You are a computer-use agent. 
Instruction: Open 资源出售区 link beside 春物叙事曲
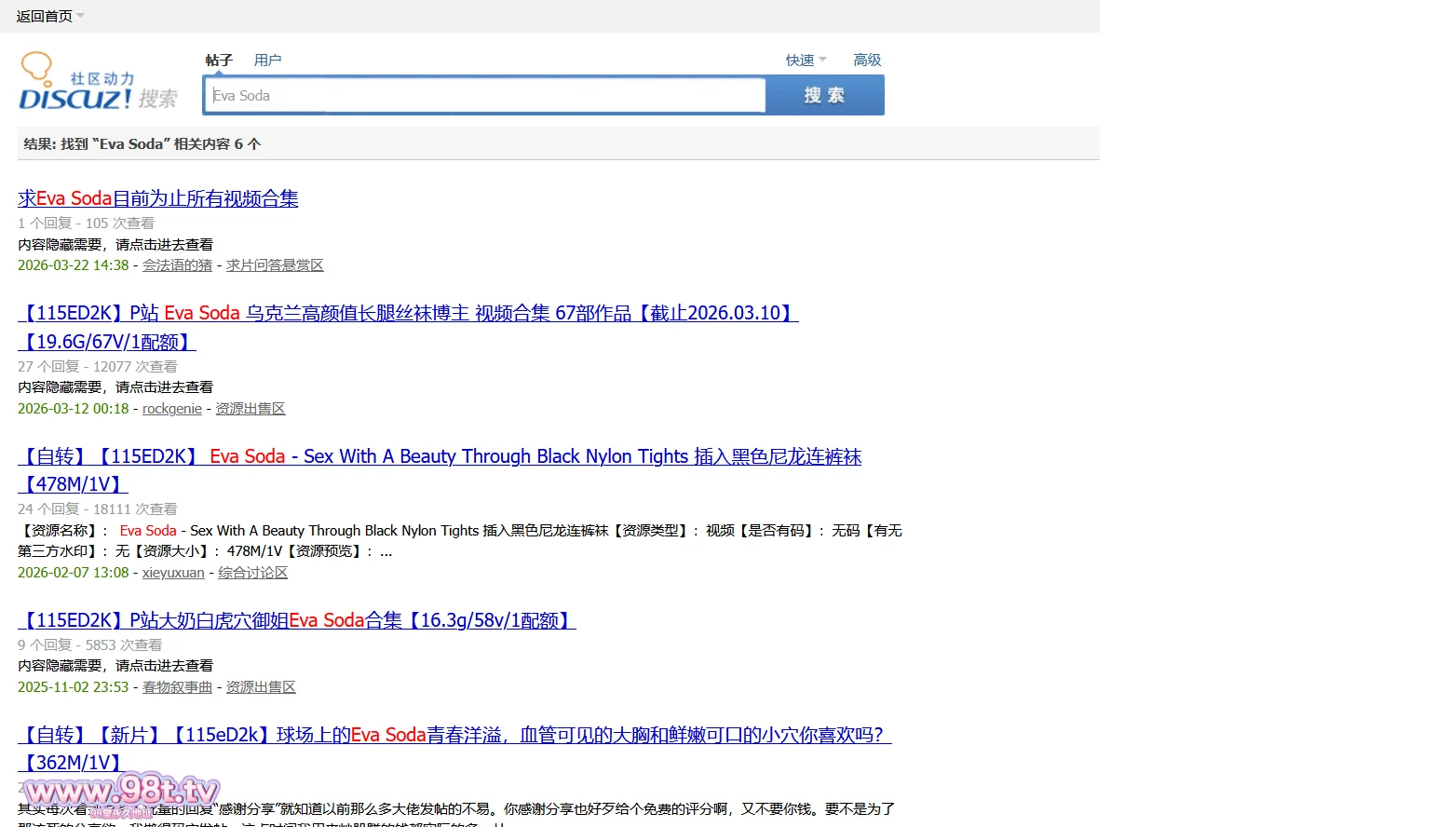pyautogui.click(x=261, y=687)
